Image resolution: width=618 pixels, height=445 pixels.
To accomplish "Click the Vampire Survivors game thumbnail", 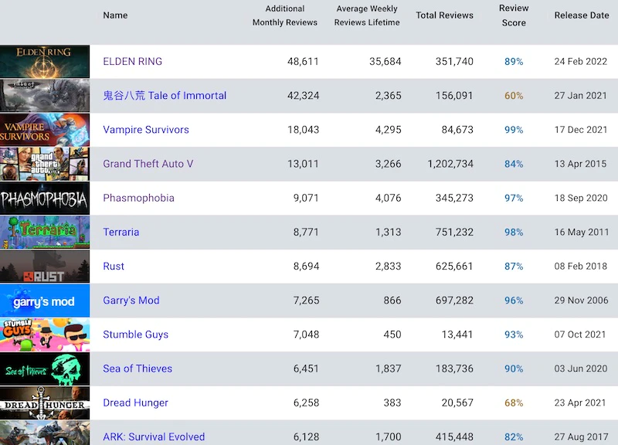I will (45, 130).
